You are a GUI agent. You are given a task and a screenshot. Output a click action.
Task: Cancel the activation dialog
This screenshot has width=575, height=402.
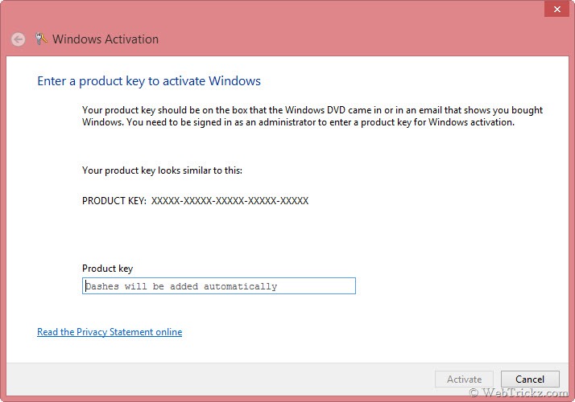(x=530, y=379)
